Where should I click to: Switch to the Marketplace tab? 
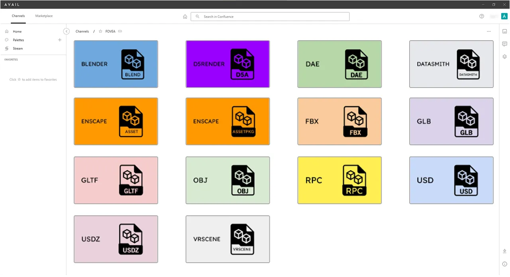coord(44,16)
